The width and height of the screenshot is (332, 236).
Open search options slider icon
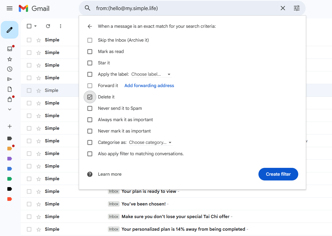click(297, 8)
